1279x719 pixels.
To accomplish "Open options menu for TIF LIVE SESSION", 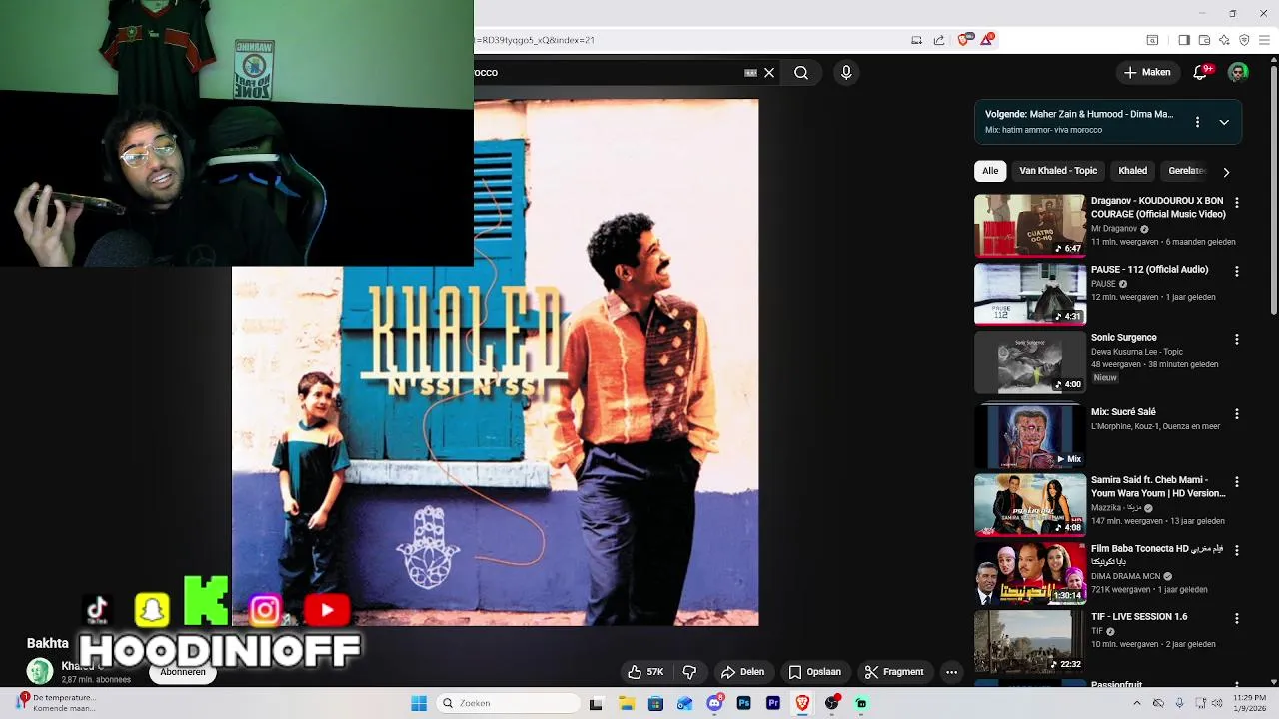I will click(1237, 618).
